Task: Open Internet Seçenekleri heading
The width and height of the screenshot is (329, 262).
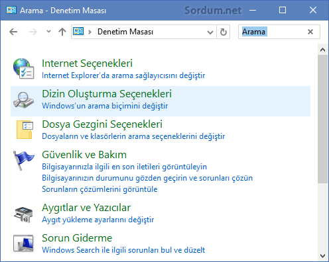Action: coord(87,64)
